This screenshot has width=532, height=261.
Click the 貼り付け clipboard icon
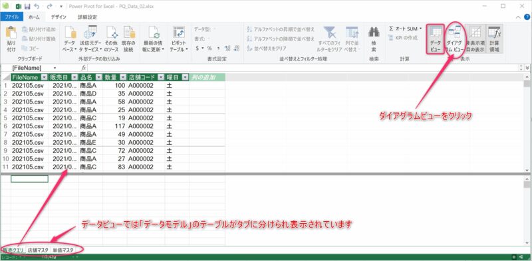(11, 33)
